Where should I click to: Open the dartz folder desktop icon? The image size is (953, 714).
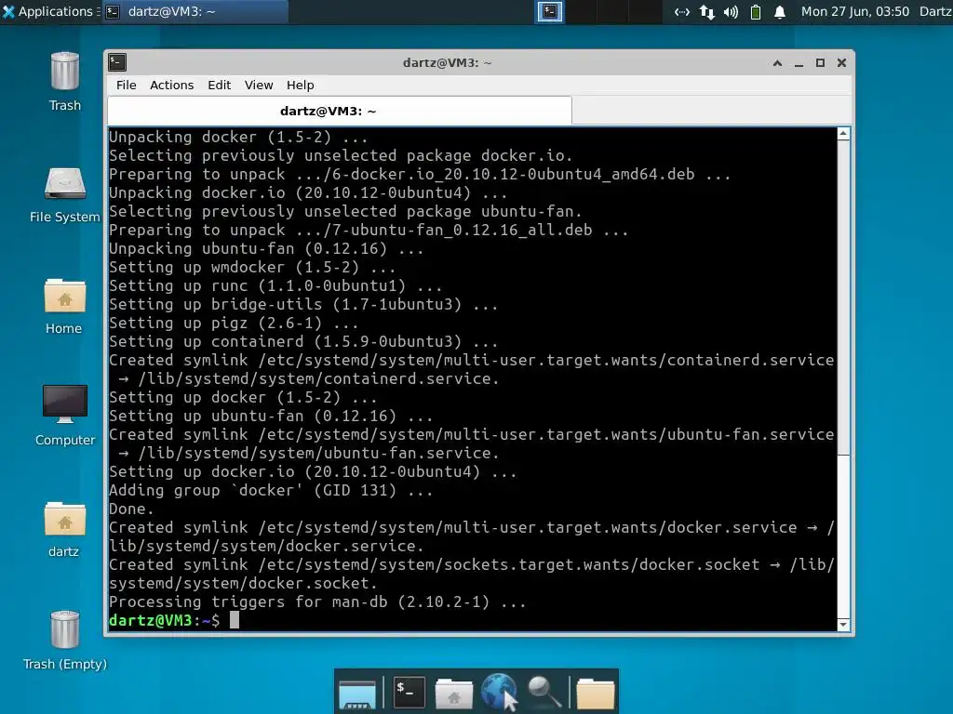click(x=64, y=529)
